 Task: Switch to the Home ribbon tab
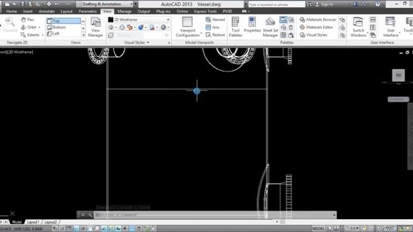click(12, 12)
